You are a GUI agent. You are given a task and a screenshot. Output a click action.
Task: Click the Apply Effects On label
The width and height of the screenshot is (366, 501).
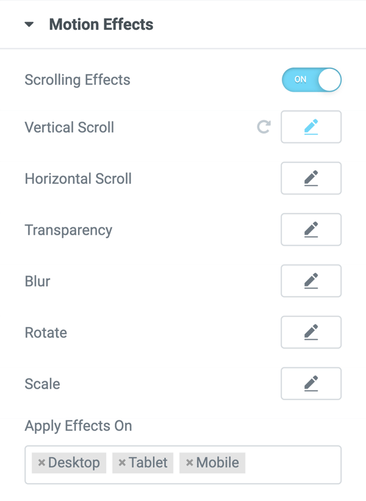[x=78, y=426]
